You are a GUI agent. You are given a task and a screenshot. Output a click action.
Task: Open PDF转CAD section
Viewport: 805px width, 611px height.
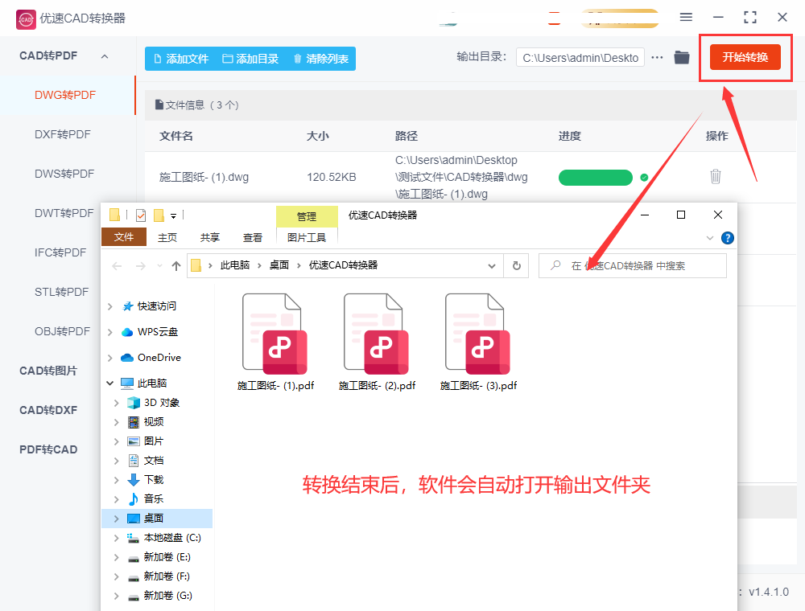pyautogui.click(x=48, y=449)
